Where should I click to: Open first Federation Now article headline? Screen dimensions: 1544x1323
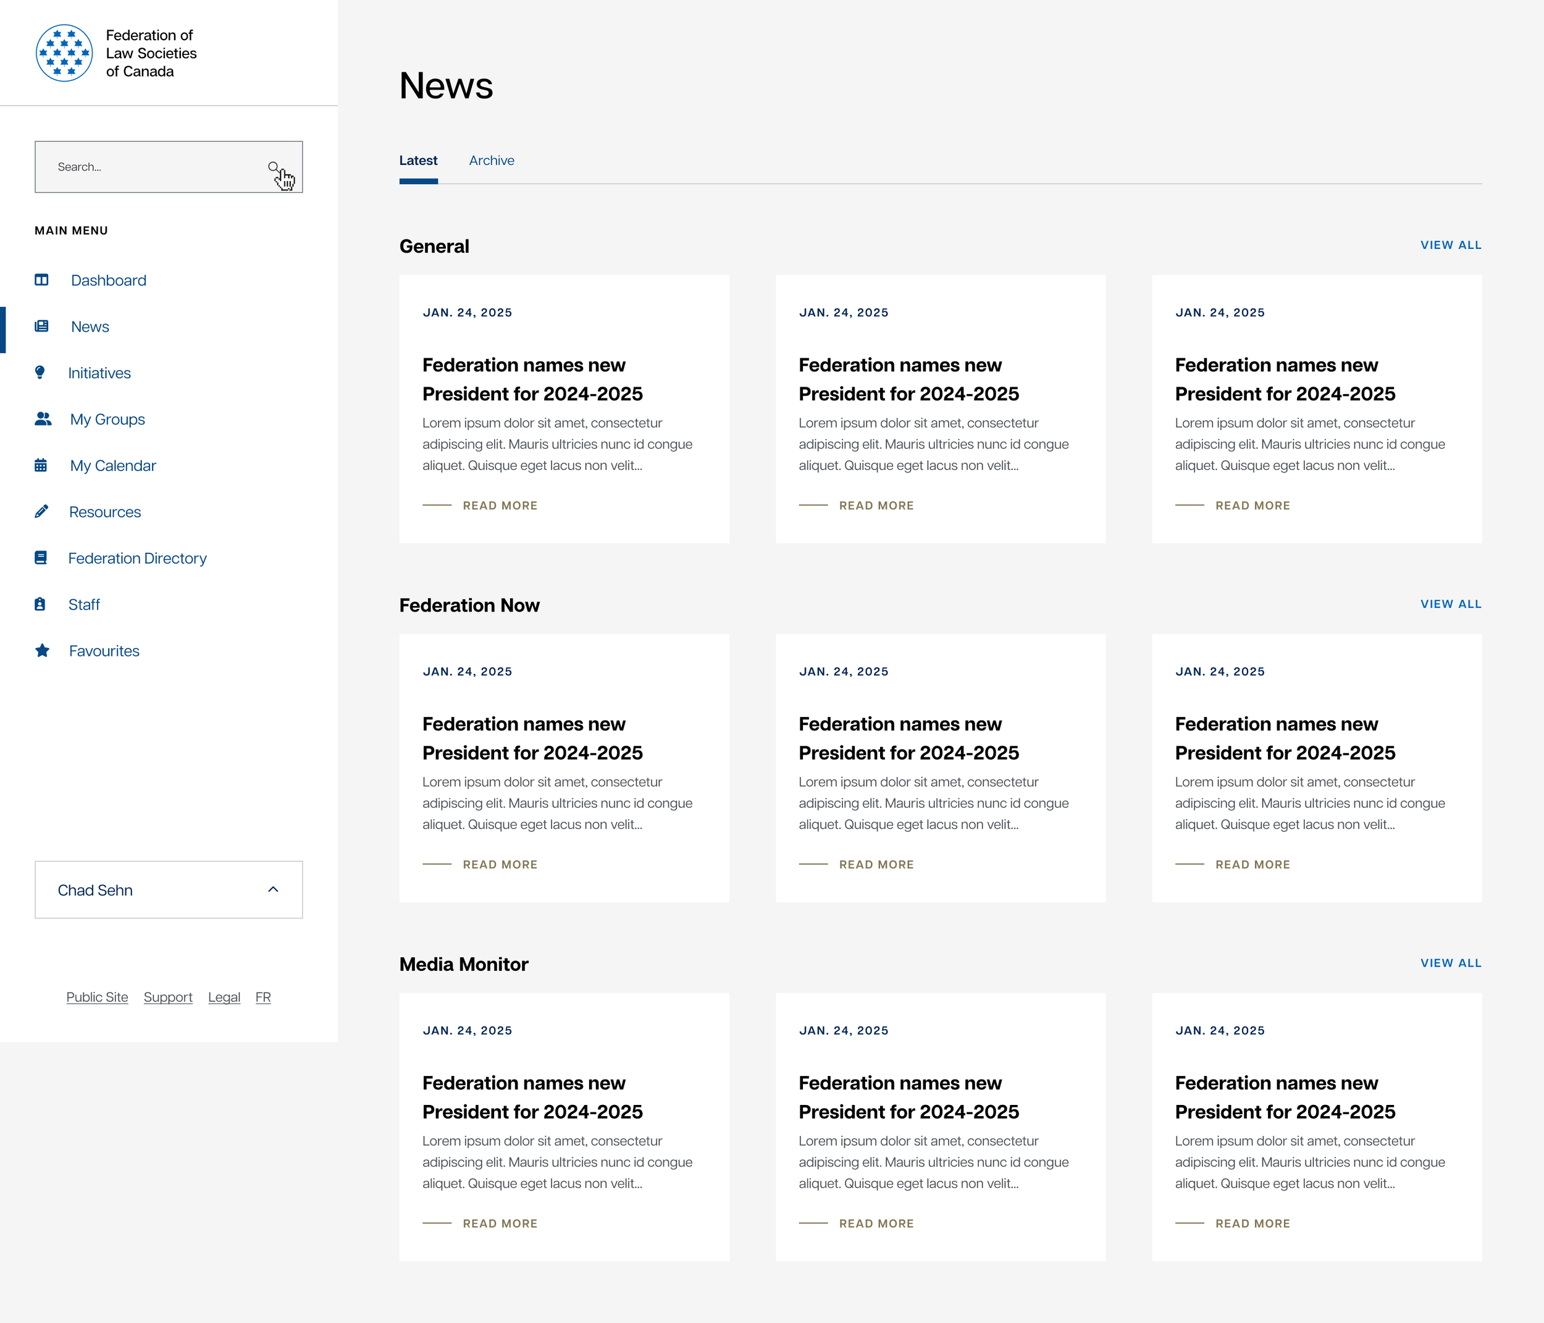pyautogui.click(x=533, y=739)
